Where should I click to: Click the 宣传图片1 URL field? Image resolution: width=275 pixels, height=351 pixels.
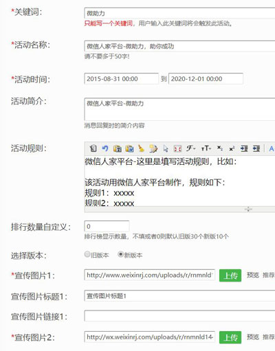click(x=149, y=275)
